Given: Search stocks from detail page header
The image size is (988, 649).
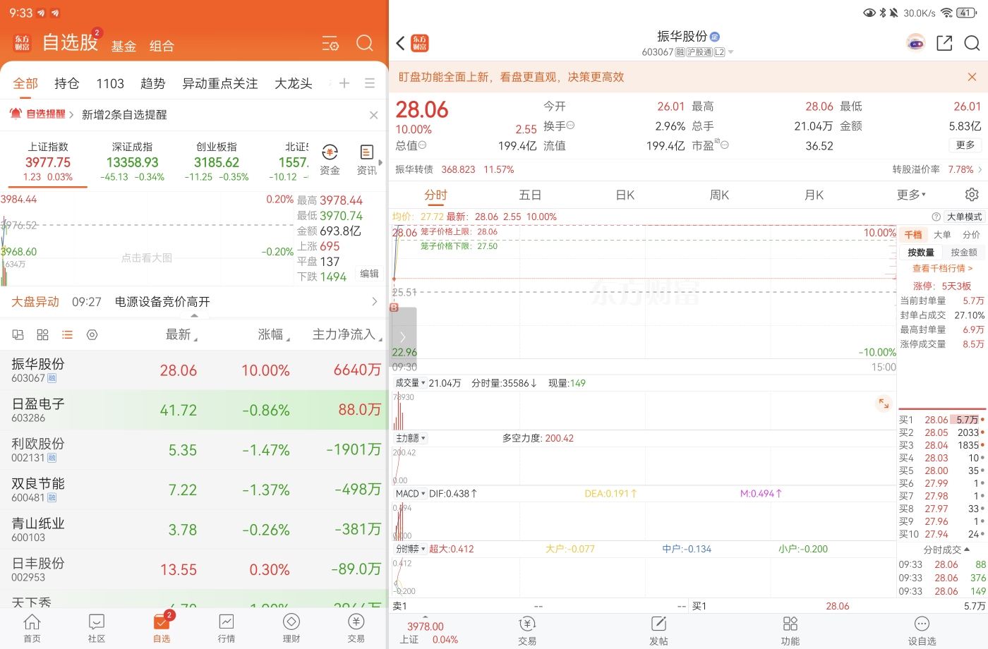Looking at the screenshot, I should coord(972,43).
